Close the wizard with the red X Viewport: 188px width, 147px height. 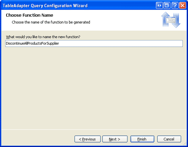(x=183, y=5)
